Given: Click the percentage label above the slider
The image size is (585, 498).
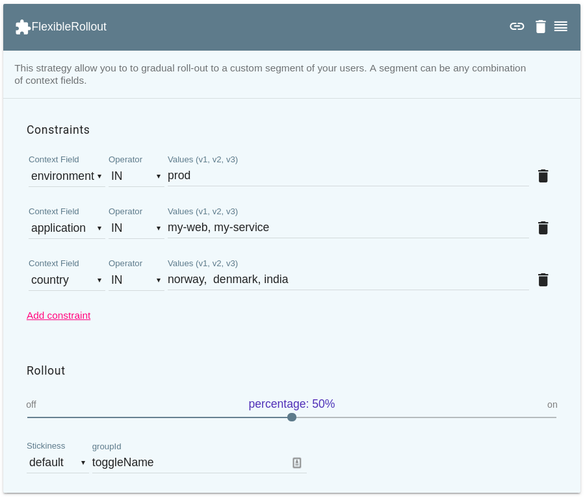Looking at the screenshot, I should pos(291,404).
